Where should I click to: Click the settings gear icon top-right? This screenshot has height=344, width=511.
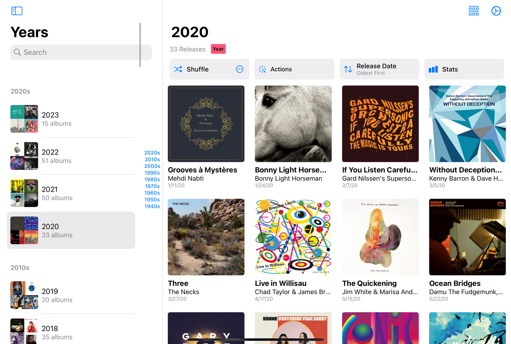[496, 11]
